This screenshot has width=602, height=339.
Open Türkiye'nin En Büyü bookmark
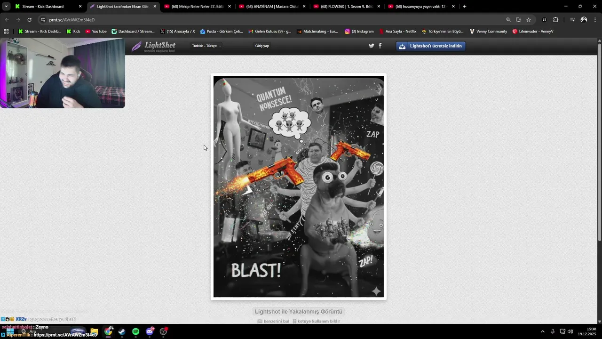(x=443, y=32)
